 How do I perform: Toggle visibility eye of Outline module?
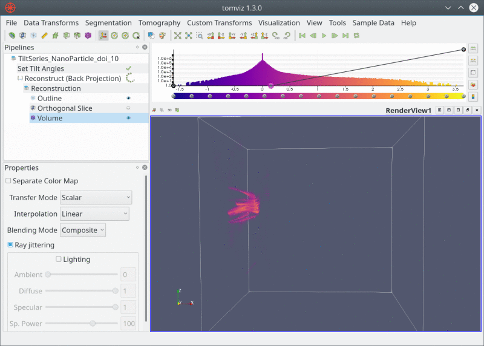click(x=128, y=98)
